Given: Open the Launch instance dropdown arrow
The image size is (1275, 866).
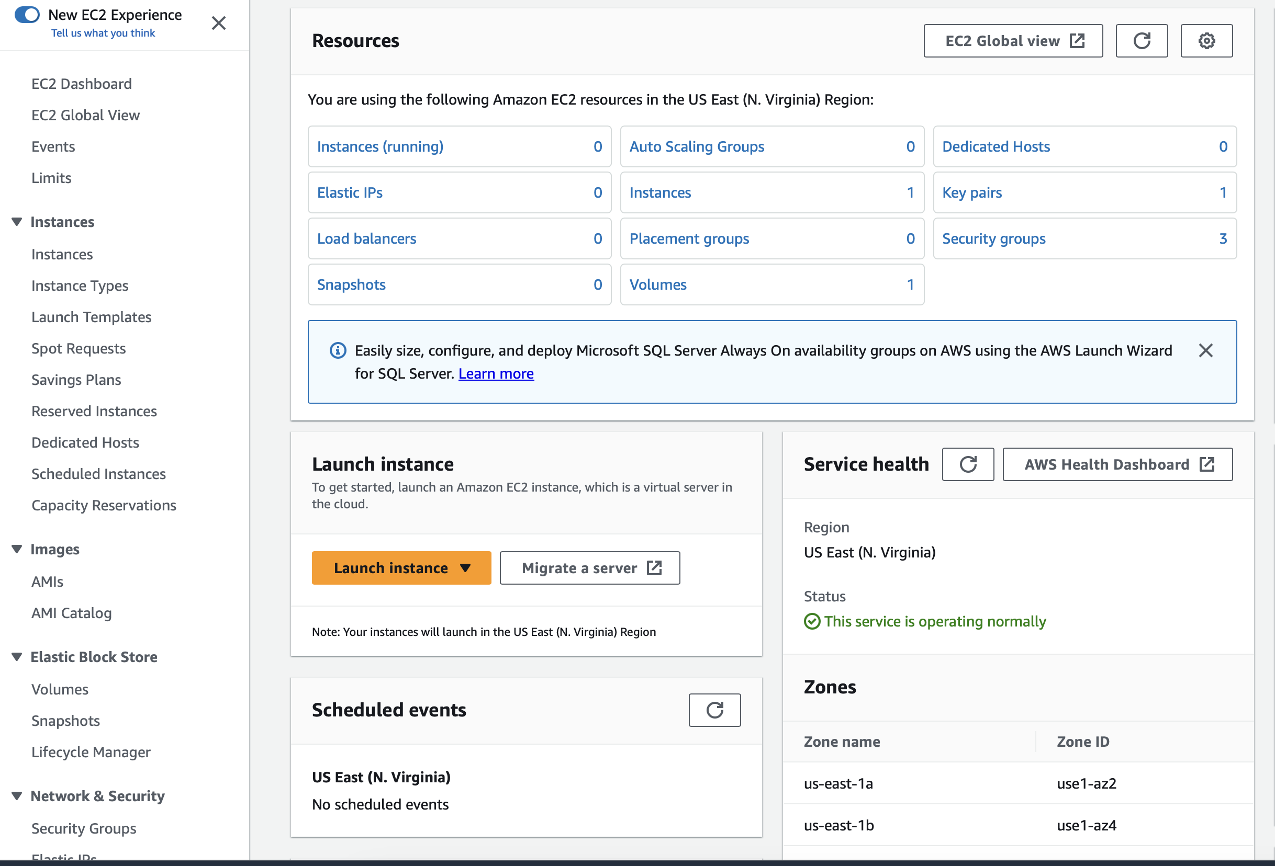Looking at the screenshot, I should (465, 568).
